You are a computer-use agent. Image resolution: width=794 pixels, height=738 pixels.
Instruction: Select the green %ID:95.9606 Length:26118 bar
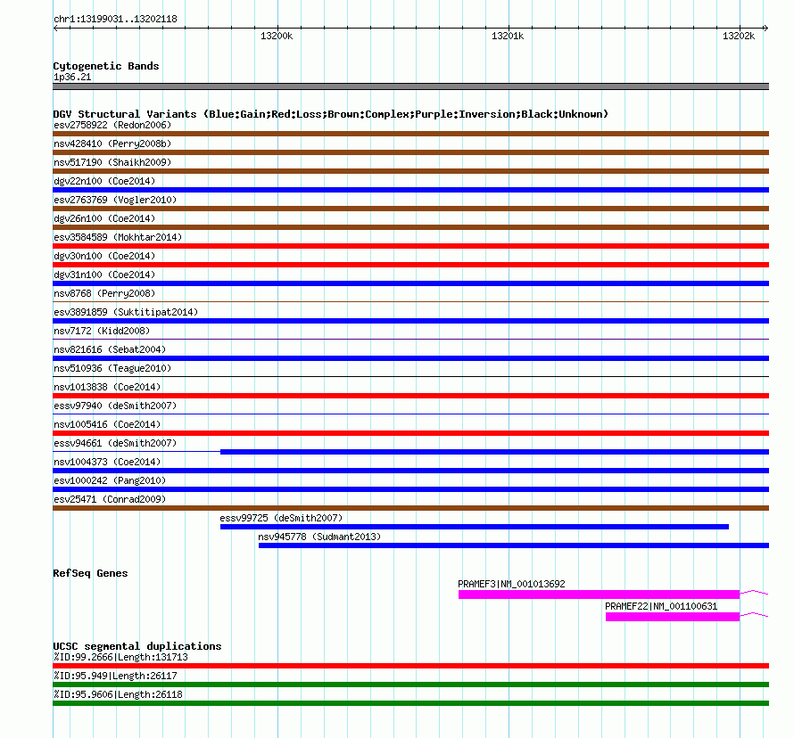coord(410,703)
